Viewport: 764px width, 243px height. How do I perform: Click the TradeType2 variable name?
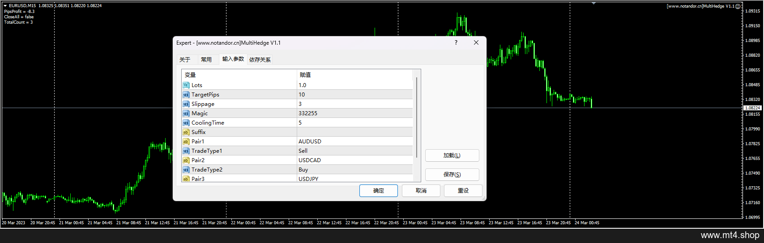coord(207,170)
